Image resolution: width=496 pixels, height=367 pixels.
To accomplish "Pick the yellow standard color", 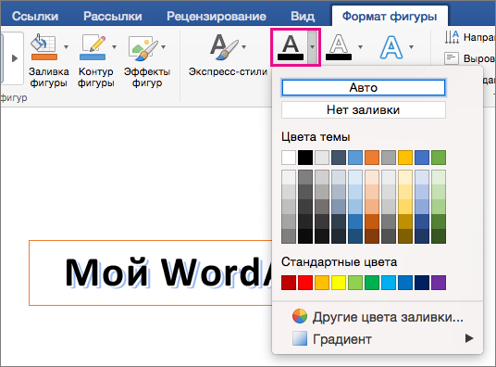I will click(x=339, y=283).
